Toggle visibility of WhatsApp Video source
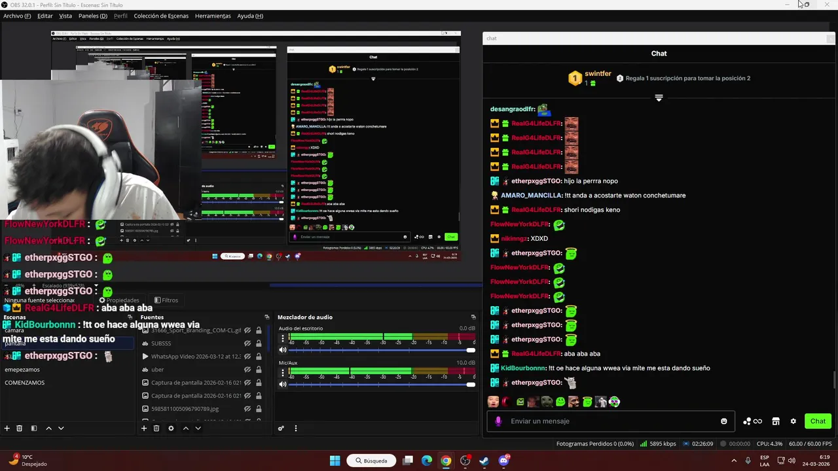This screenshot has width=838, height=471. (247, 357)
